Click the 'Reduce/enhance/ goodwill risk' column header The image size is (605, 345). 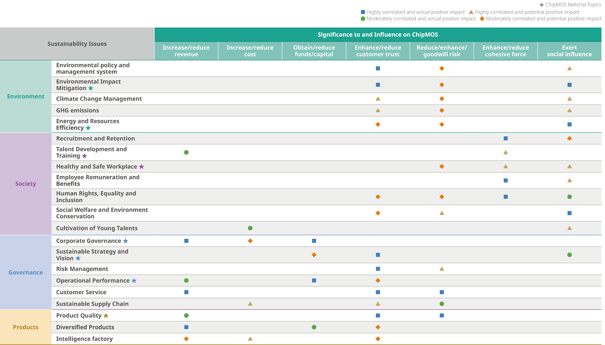(442, 51)
